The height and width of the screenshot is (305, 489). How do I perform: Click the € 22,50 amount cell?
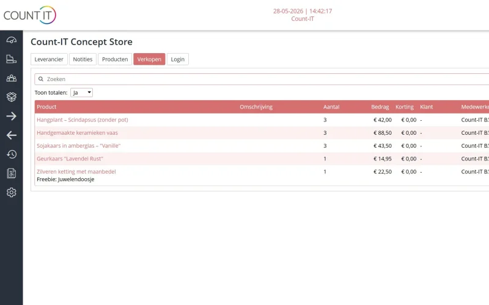coord(383,171)
